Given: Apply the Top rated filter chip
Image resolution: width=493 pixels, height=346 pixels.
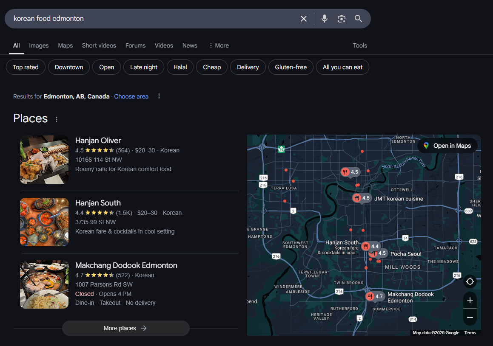Looking at the screenshot, I should [26, 67].
